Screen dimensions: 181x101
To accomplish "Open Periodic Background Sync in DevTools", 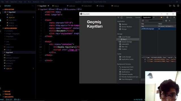I will pos(130,77).
